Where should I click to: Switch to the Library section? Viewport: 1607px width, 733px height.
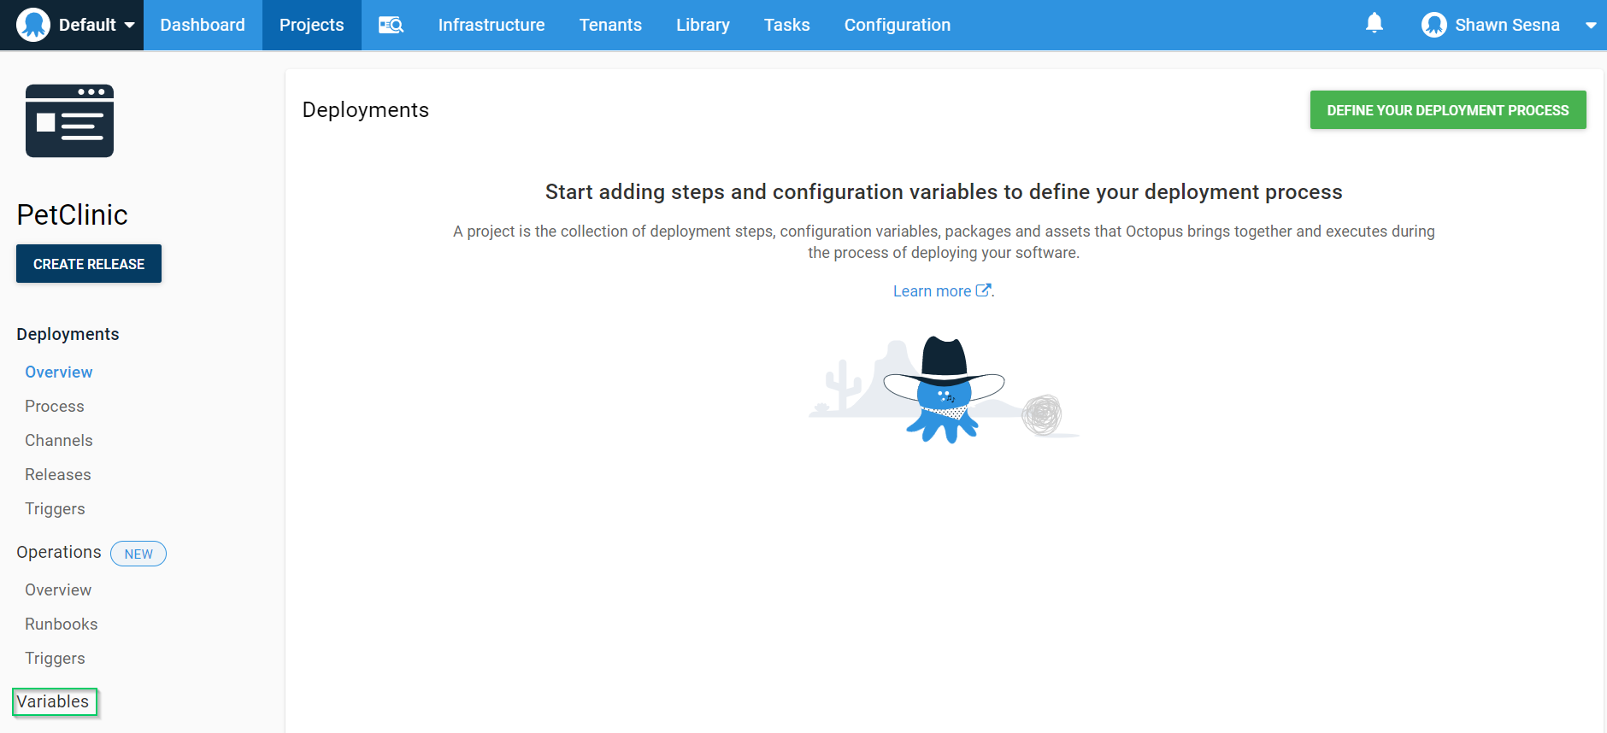[703, 25]
